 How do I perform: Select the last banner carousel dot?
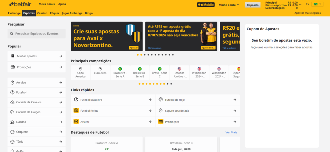coord(173,55)
